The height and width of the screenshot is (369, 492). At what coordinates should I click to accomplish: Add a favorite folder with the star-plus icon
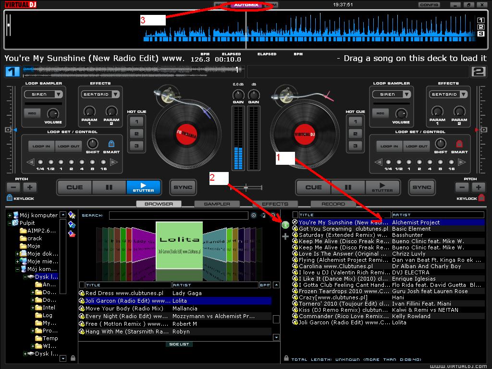click(x=72, y=215)
